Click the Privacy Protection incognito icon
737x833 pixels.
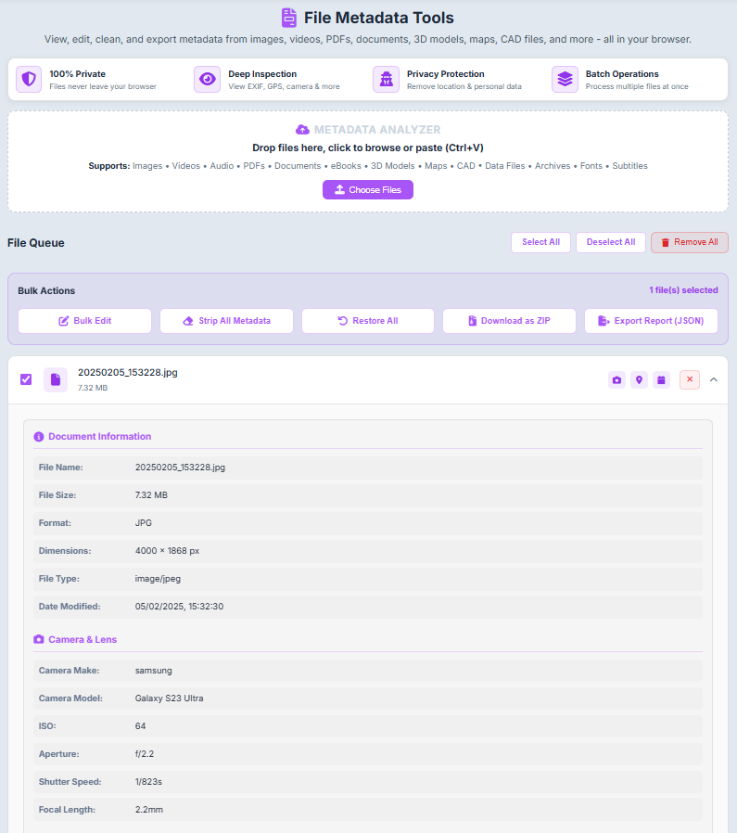(386, 79)
